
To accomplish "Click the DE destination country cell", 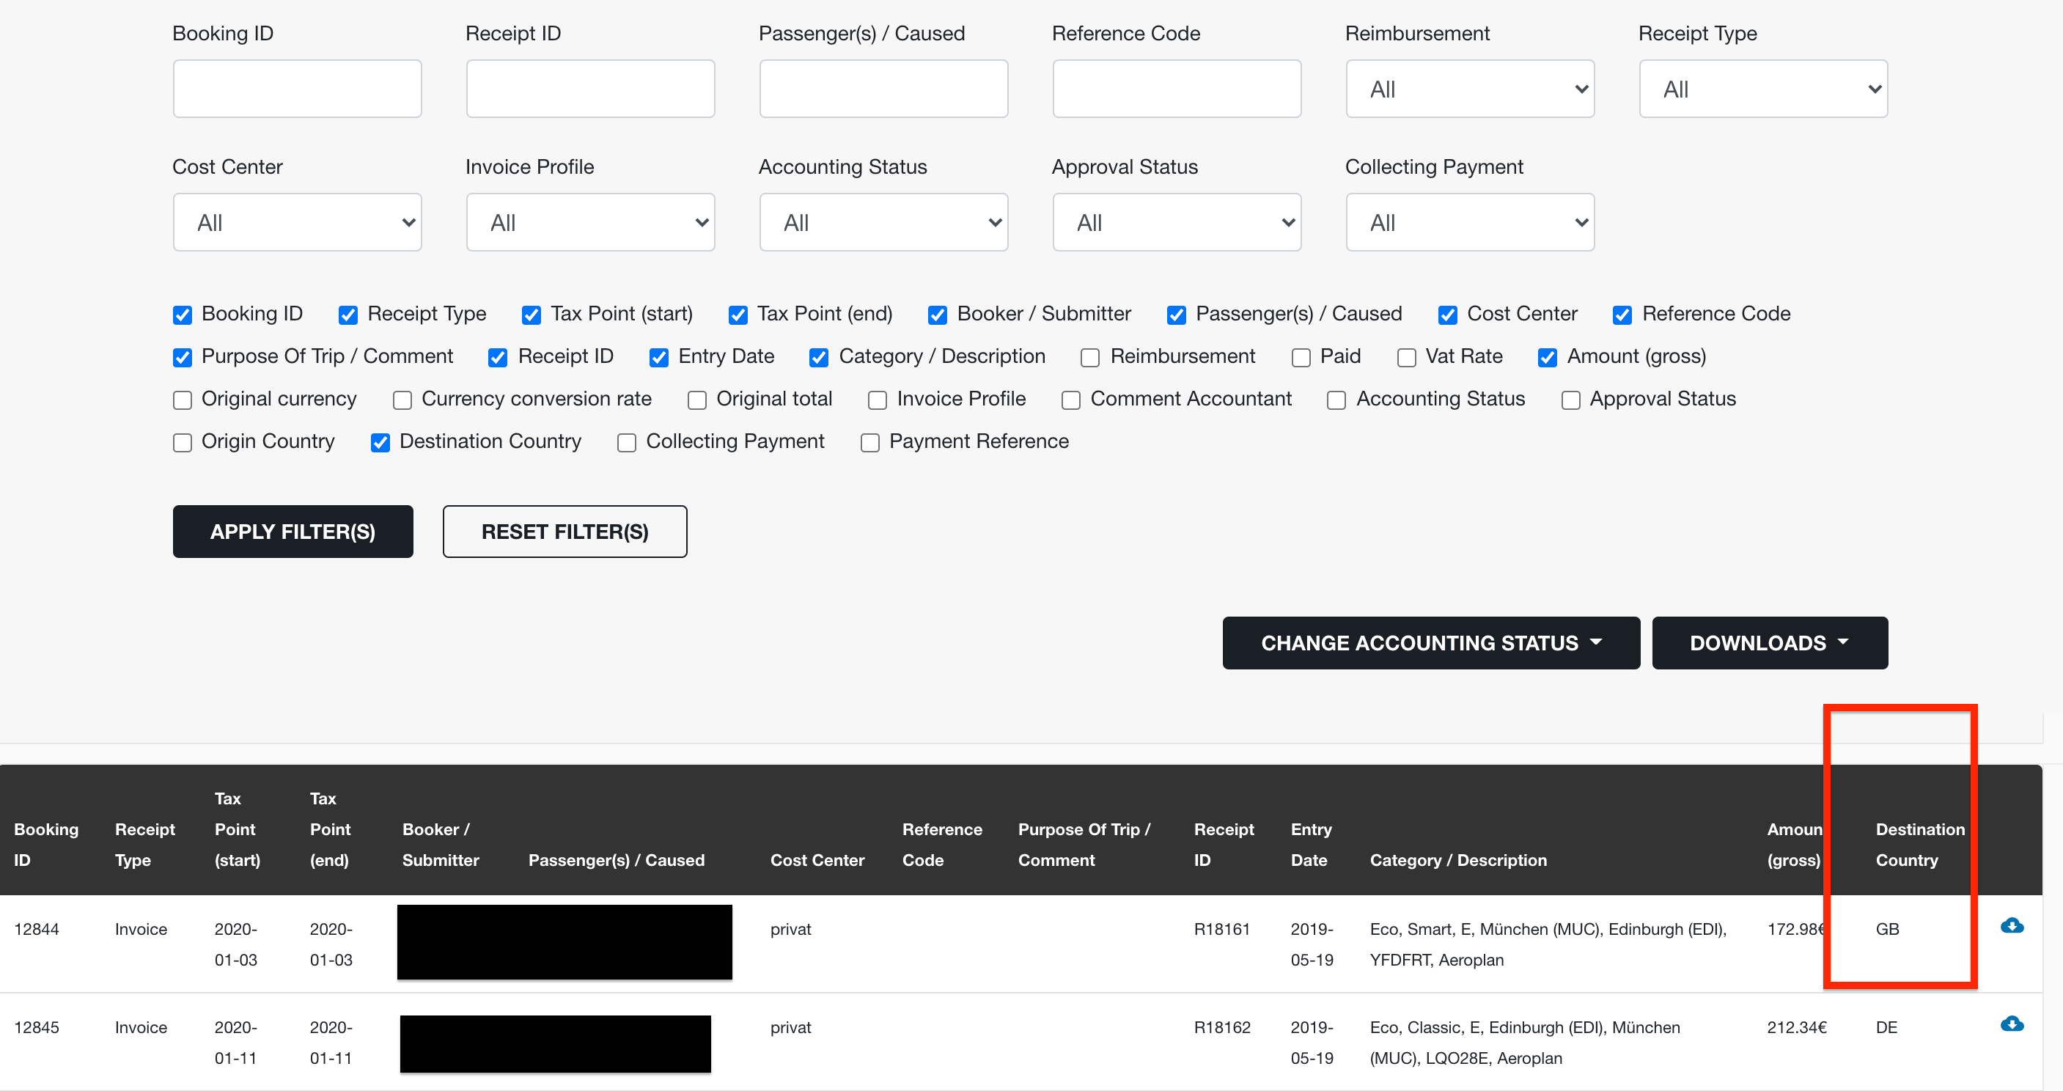I will 1886,1027.
